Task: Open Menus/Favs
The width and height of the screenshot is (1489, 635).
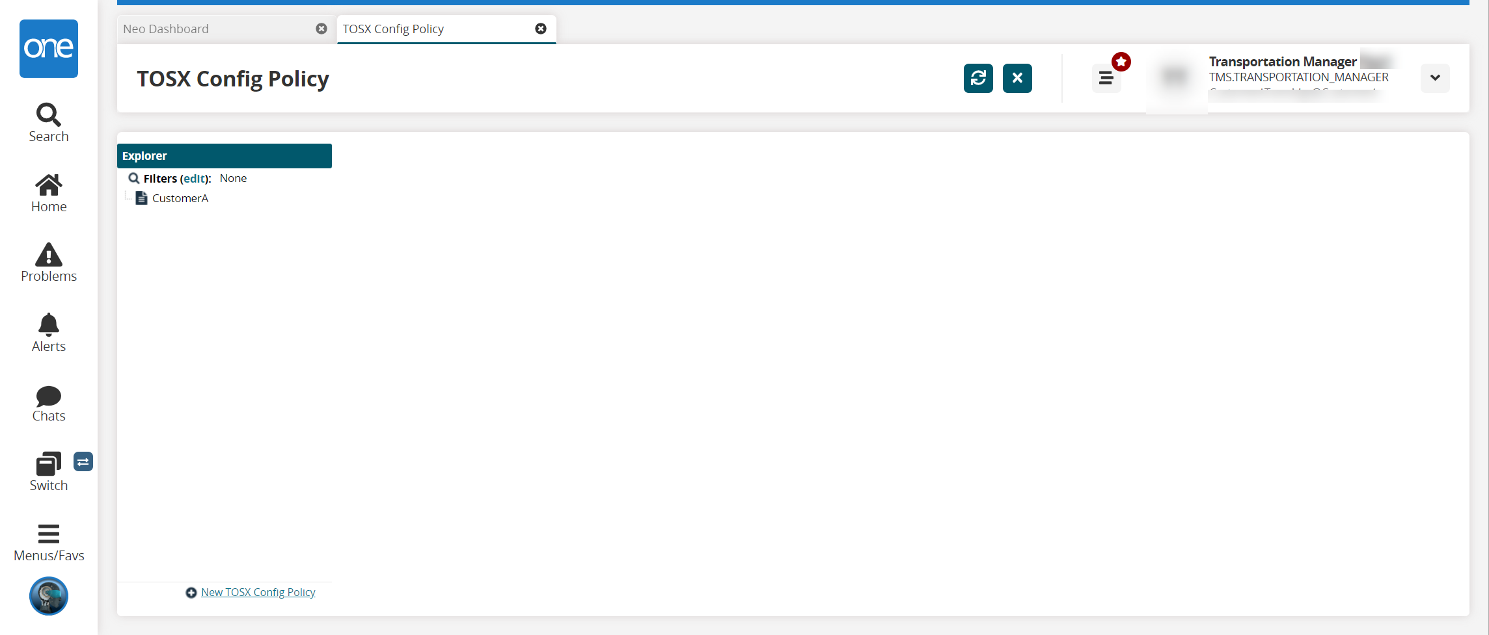Action: (x=49, y=542)
